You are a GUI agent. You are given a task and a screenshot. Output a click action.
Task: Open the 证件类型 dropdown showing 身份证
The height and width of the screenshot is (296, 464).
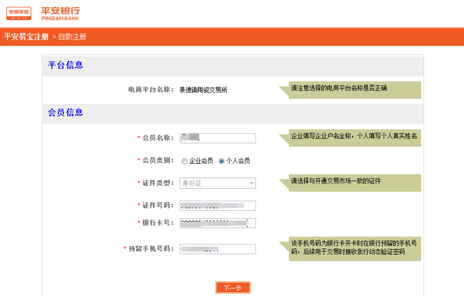point(217,183)
